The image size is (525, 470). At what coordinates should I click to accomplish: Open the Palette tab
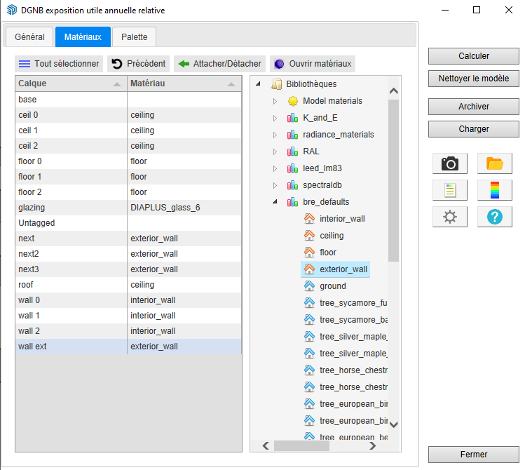coord(134,37)
